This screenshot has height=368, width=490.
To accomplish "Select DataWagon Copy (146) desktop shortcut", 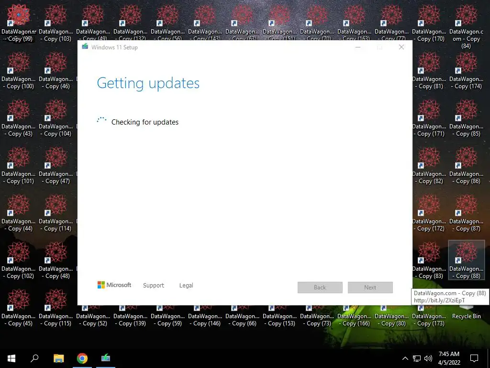I will (x=205, y=316).
